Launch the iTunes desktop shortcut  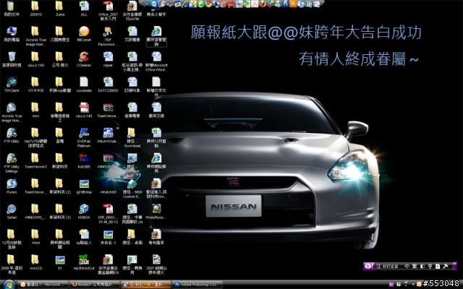pos(12,184)
